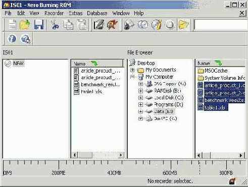Click the 'No recorder selected' status text
248x187 pixels.
pos(170,181)
